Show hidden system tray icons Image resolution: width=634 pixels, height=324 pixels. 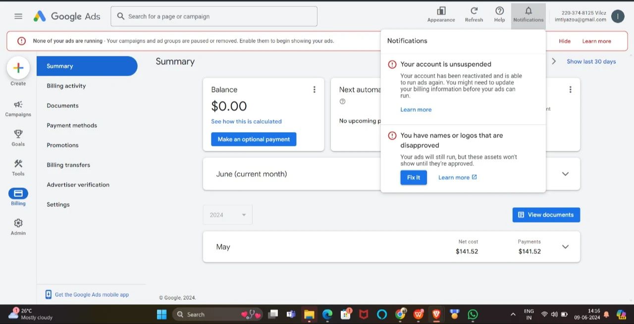513,314
